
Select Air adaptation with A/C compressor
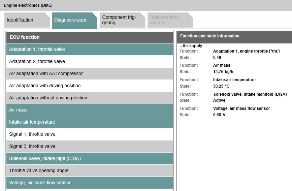tap(89, 73)
